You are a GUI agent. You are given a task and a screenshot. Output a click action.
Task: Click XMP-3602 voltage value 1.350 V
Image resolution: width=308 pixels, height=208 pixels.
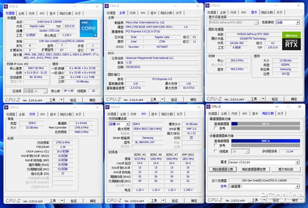pos(188,190)
